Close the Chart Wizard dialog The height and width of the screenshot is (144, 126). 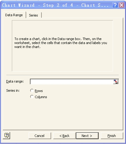tap(121, 5)
